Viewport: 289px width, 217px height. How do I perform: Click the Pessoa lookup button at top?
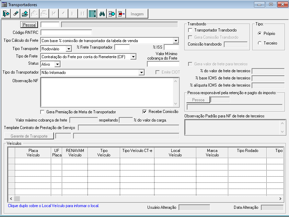(x=29, y=25)
